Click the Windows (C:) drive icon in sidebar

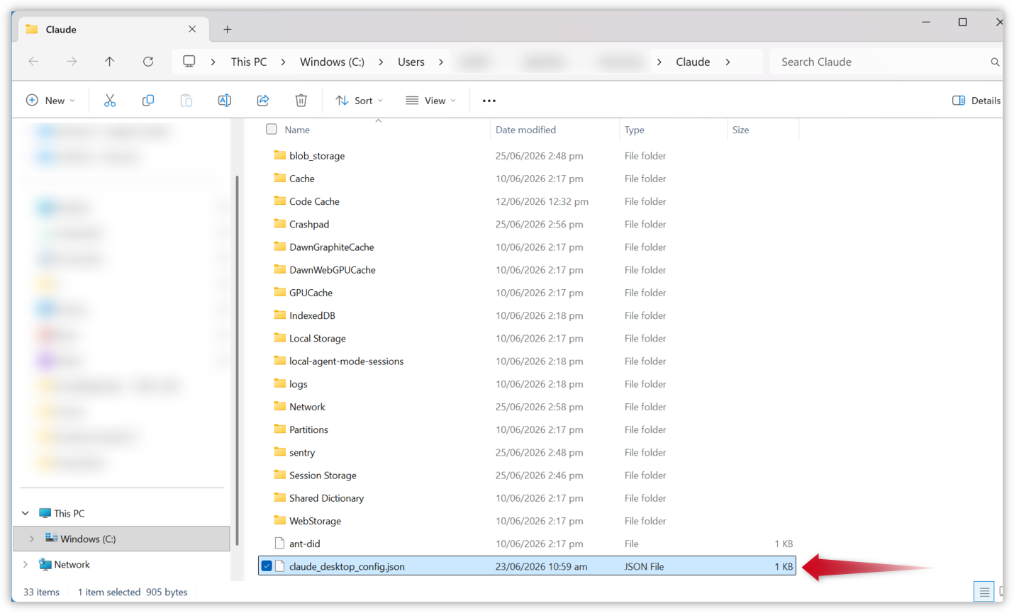pyautogui.click(x=51, y=539)
